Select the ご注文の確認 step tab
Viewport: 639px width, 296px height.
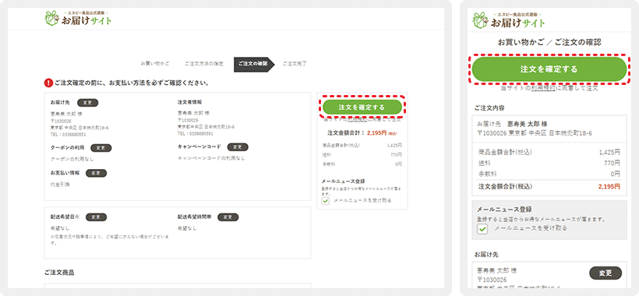tap(252, 65)
